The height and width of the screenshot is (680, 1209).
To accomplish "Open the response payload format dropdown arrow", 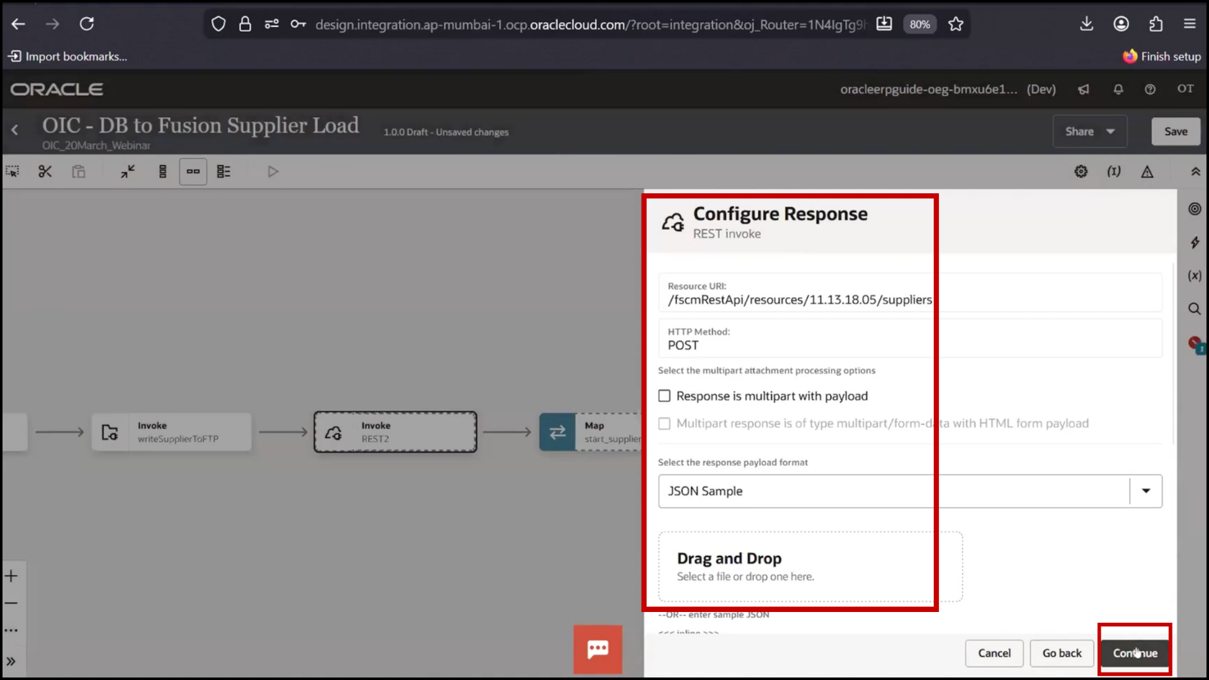I will click(1146, 491).
